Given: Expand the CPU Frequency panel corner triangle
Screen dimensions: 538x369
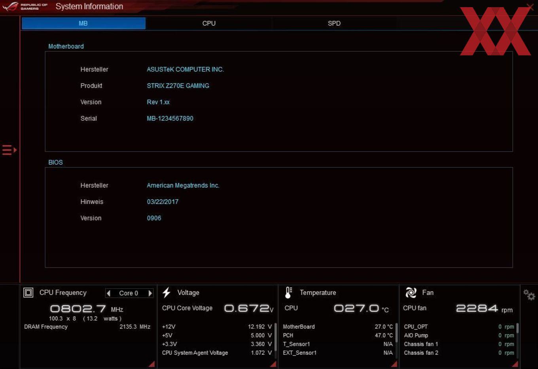Looking at the screenshot, I should click(x=152, y=364).
